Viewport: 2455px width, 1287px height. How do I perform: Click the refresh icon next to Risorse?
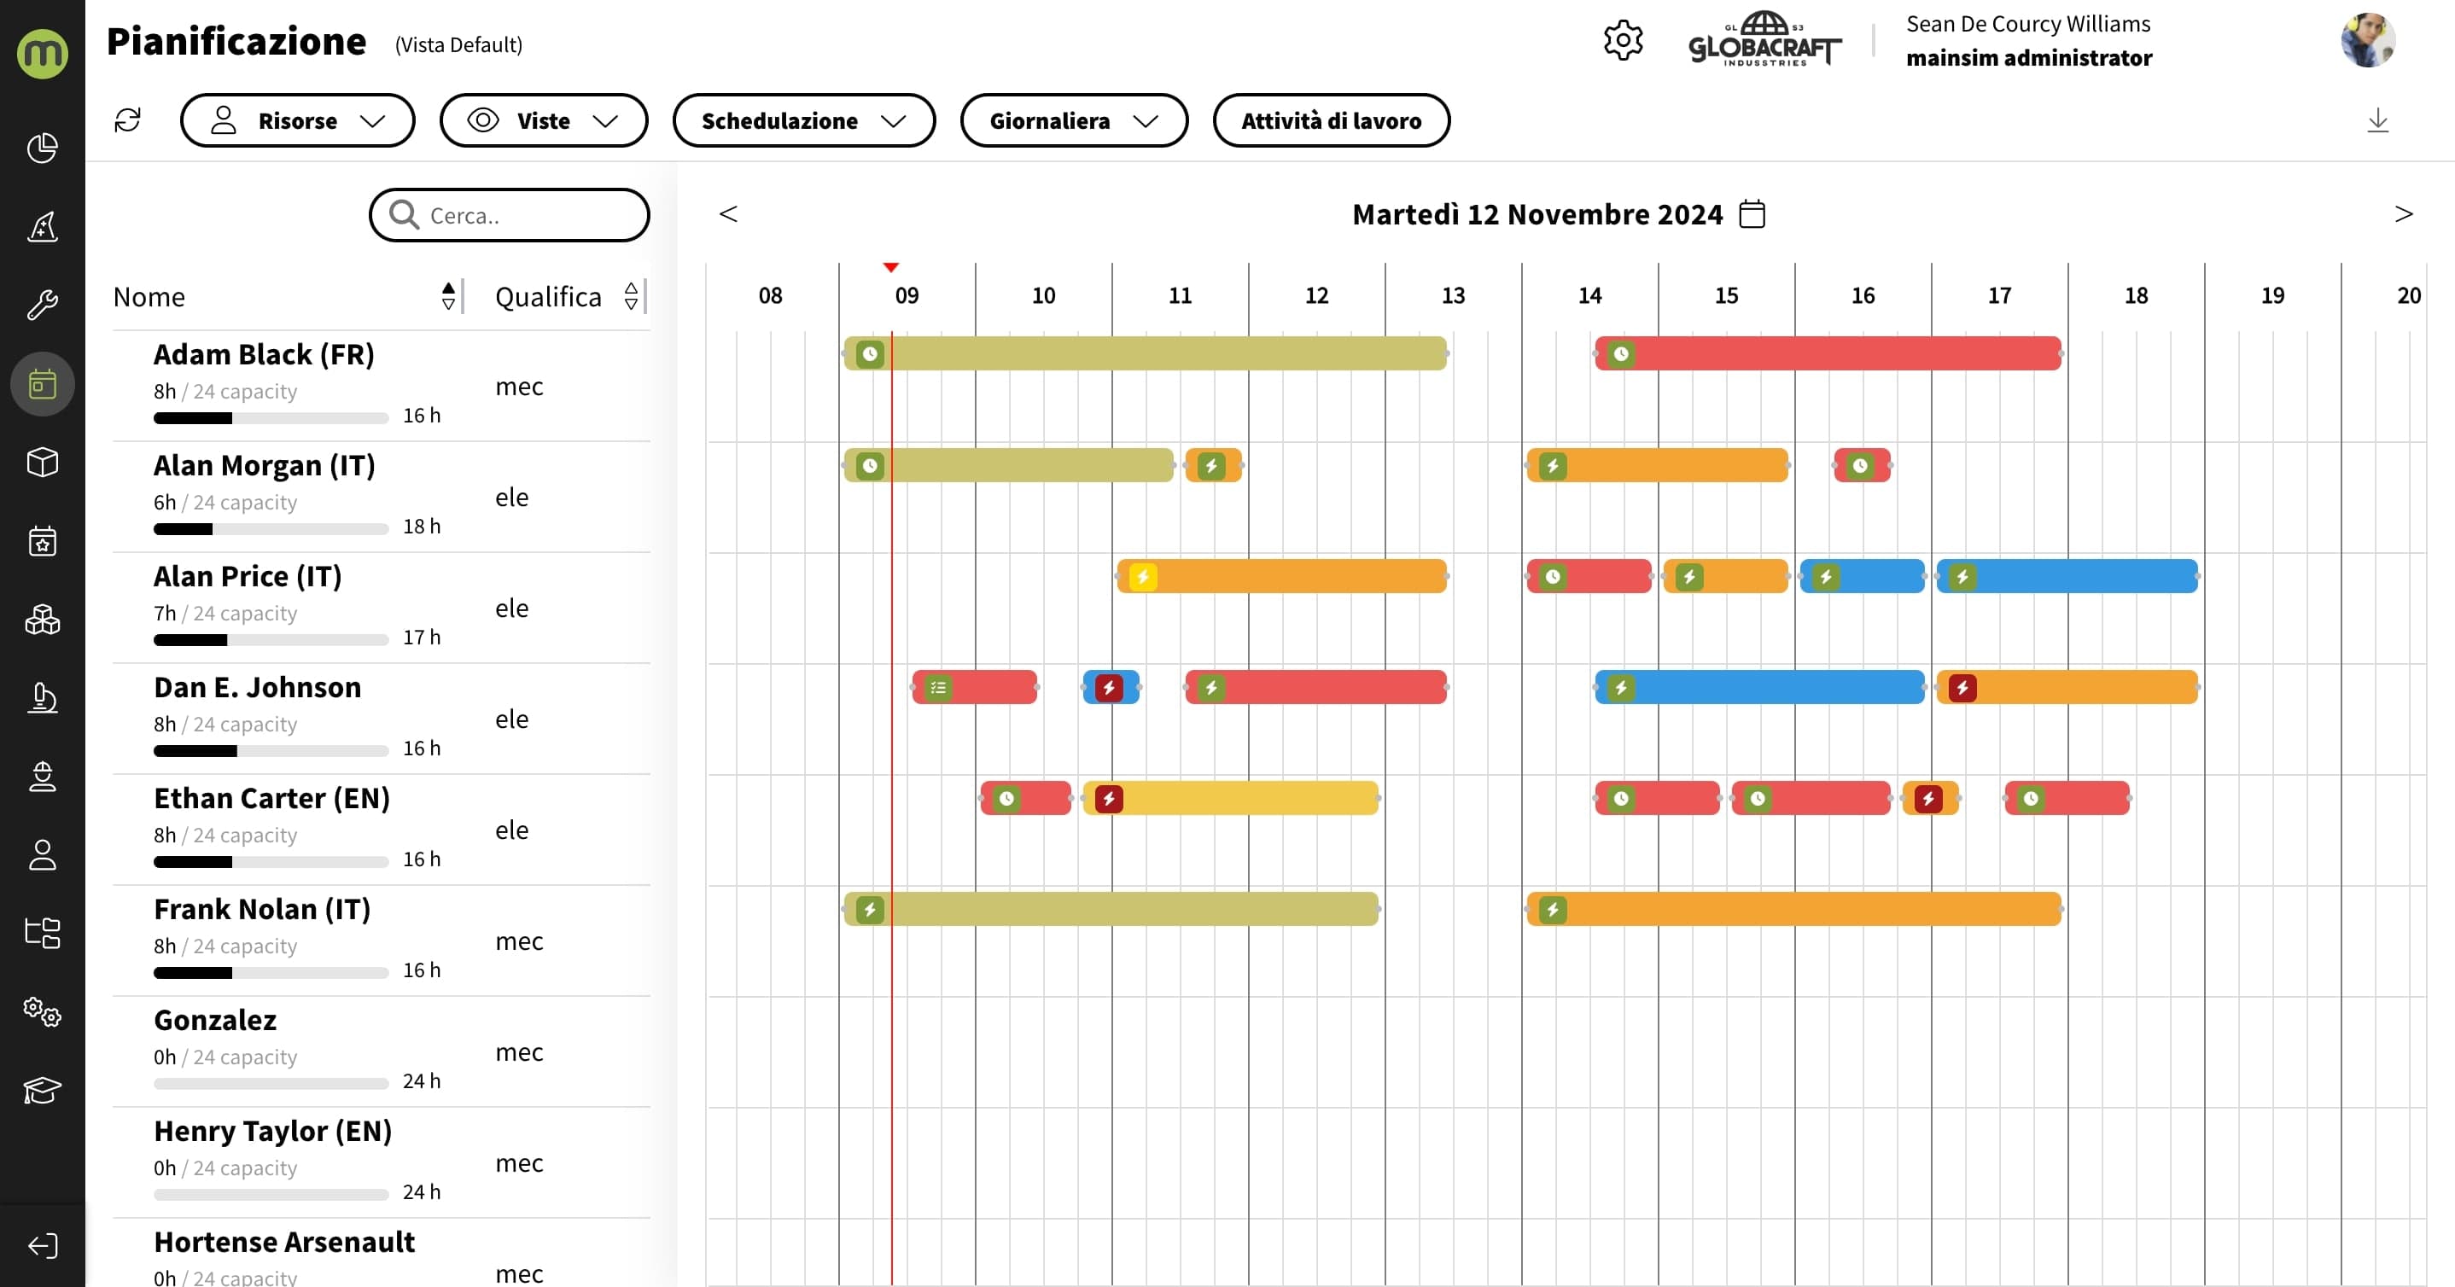(x=128, y=120)
